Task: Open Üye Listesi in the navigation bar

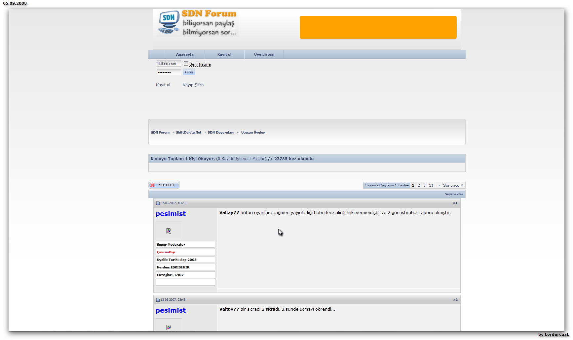Action: pyautogui.click(x=264, y=54)
